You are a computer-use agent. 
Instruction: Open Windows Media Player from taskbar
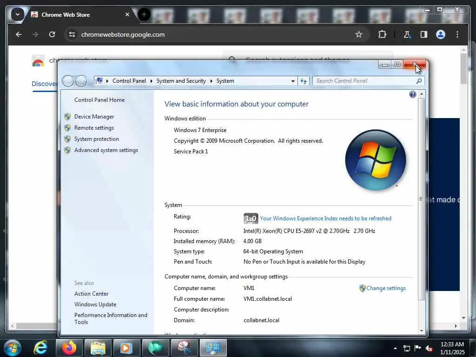(x=126, y=348)
